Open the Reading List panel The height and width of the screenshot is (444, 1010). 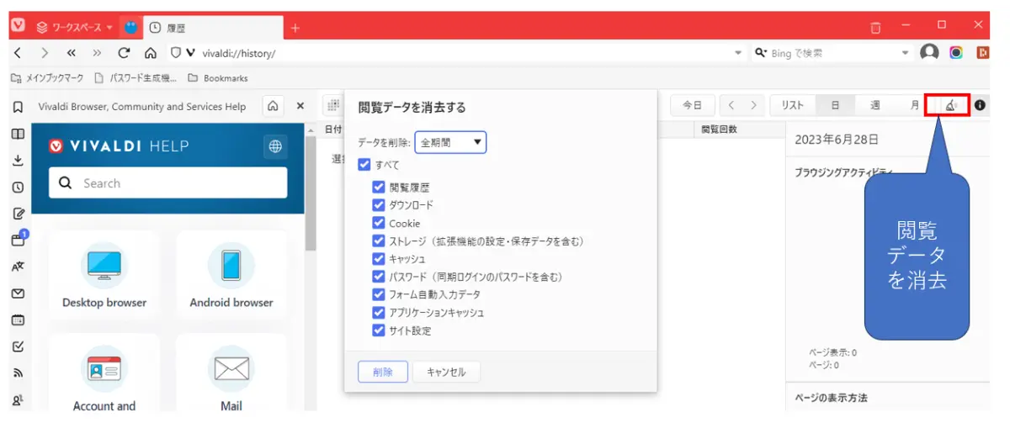[x=18, y=134]
